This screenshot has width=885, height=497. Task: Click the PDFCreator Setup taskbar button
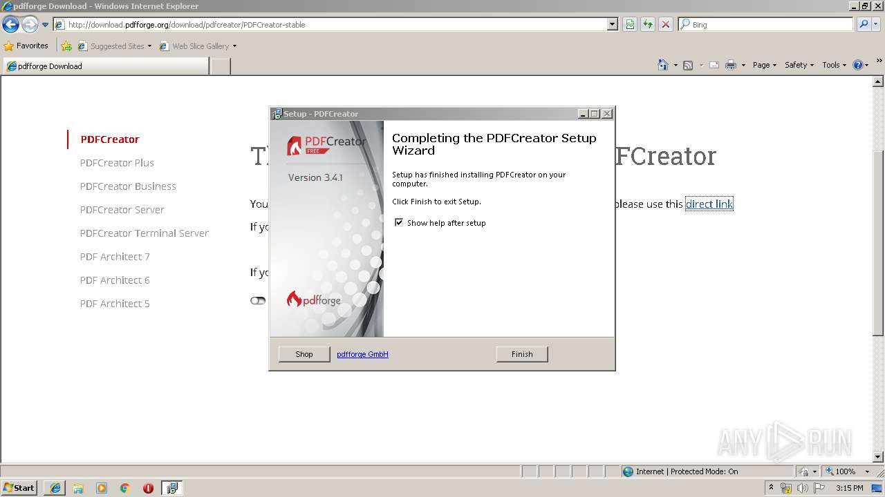tap(171, 488)
